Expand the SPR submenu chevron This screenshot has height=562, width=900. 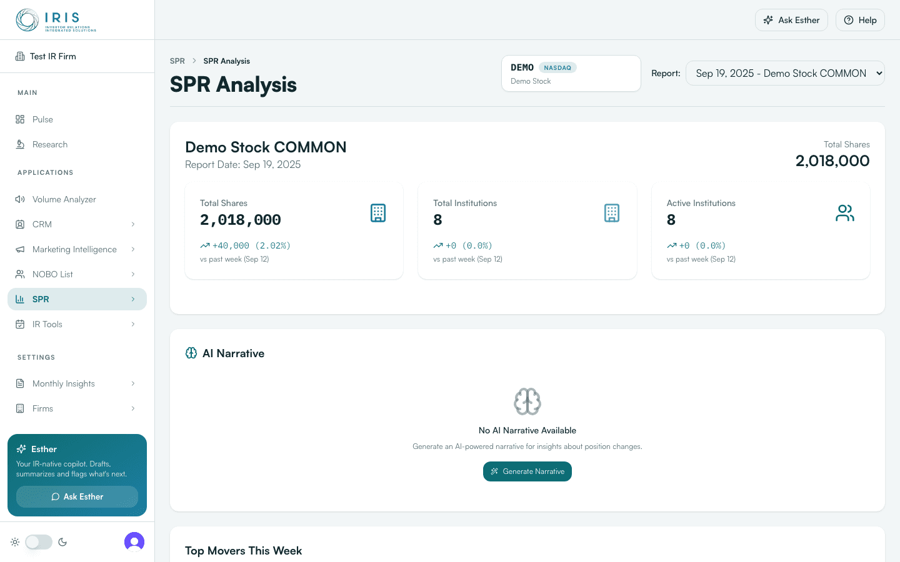(x=133, y=299)
